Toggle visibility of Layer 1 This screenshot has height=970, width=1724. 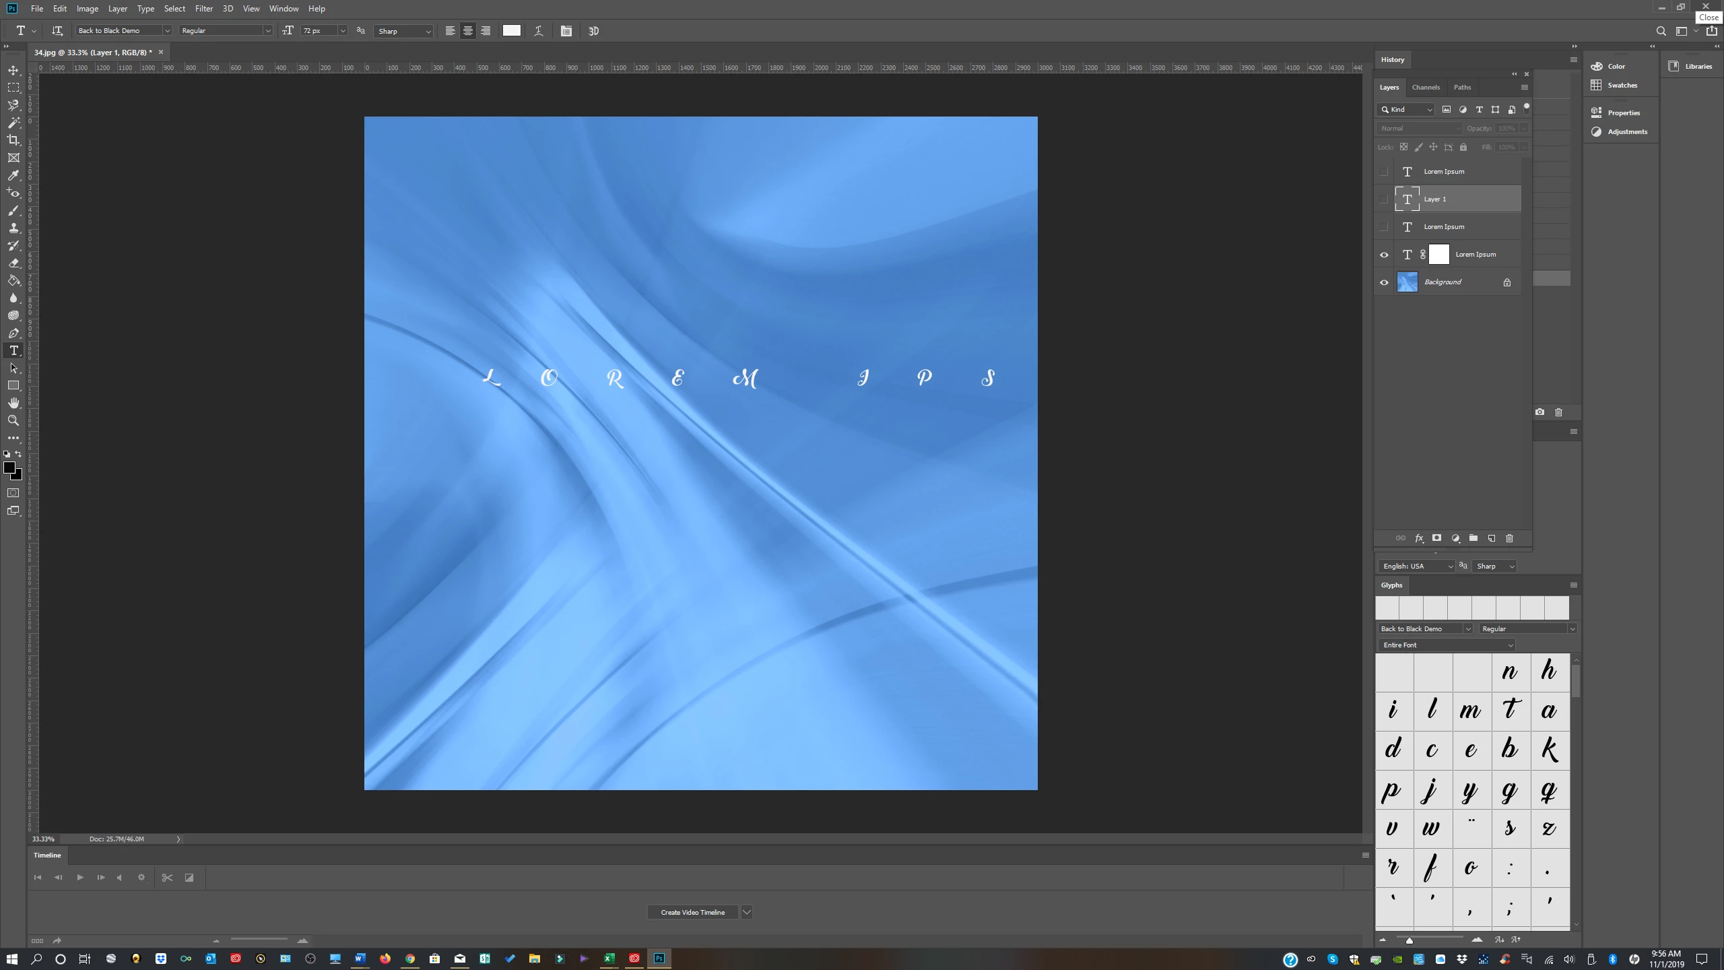(x=1384, y=199)
